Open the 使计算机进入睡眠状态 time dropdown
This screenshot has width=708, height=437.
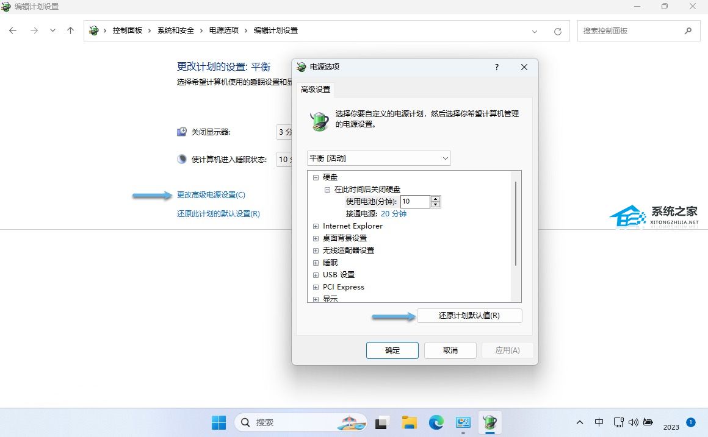(284, 159)
